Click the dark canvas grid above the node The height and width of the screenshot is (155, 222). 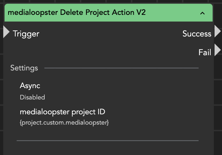pos(106,2)
